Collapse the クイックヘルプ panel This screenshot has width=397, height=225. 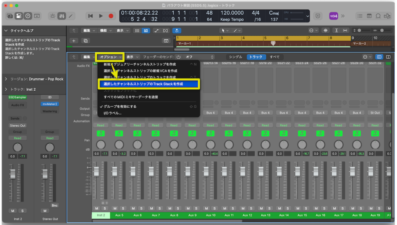click(5, 31)
